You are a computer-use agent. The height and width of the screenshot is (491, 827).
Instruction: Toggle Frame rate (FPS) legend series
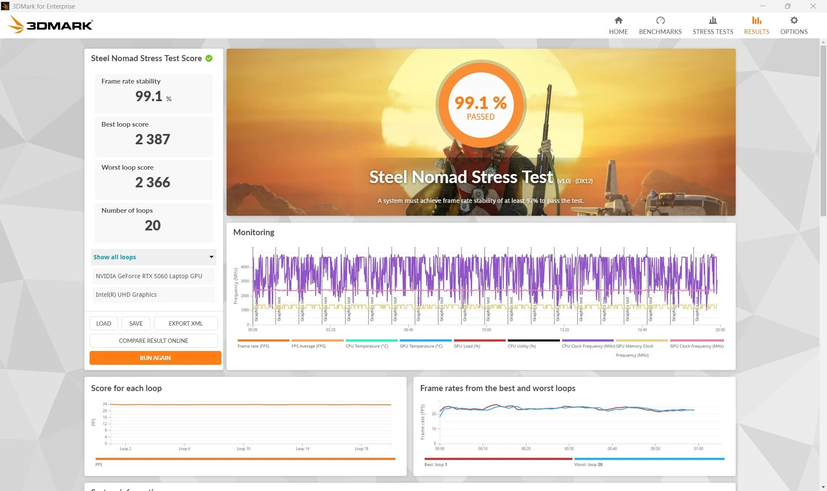point(253,346)
